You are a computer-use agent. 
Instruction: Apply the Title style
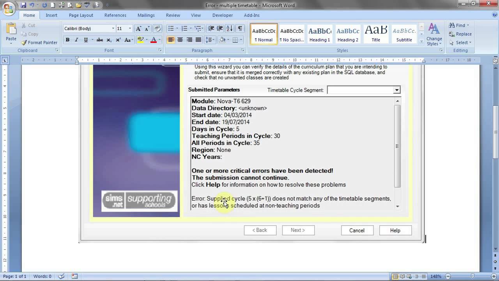tap(376, 34)
